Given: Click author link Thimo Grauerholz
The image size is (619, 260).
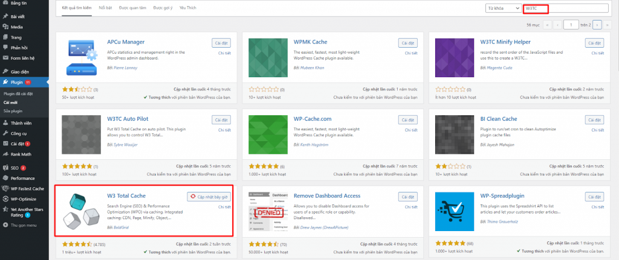Looking at the screenshot, I should 501,222.
